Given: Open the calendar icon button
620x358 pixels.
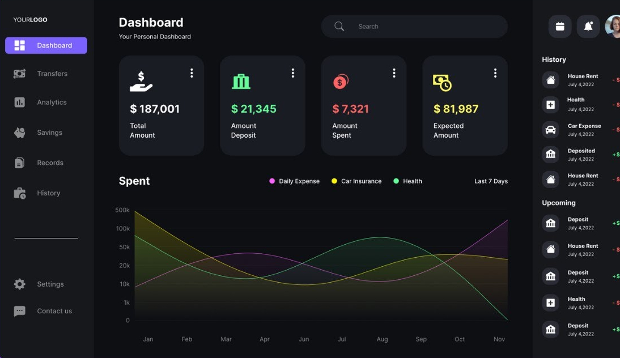Looking at the screenshot, I should [559, 27].
